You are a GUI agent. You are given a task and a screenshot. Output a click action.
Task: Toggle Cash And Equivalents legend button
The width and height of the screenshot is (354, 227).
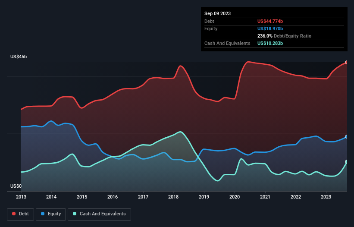coord(99,214)
